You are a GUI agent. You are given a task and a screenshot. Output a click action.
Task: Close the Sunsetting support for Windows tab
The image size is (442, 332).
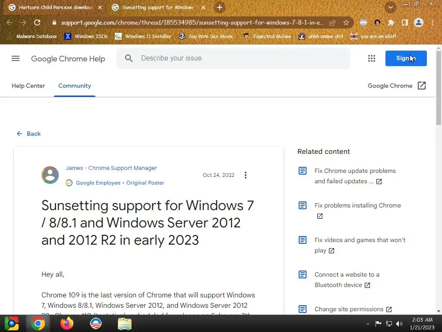[x=203, y=7]
